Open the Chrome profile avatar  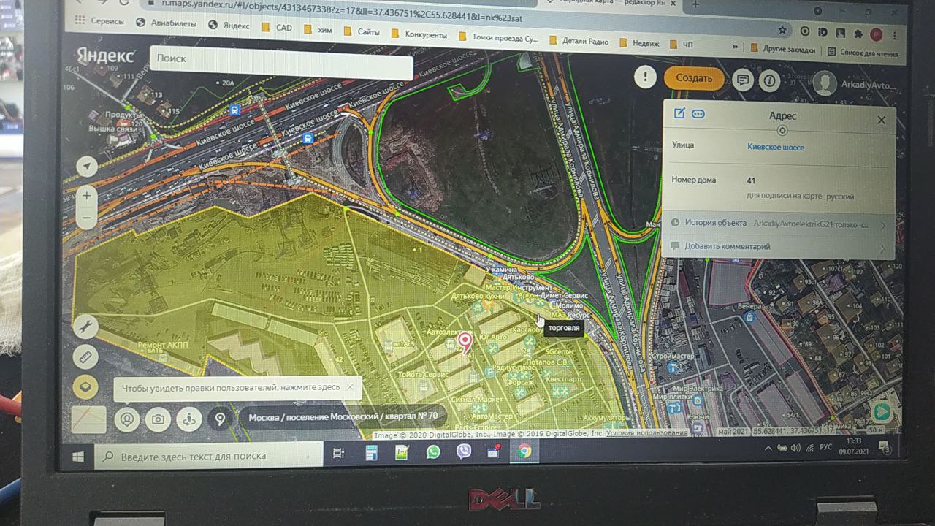click(875, 34)
